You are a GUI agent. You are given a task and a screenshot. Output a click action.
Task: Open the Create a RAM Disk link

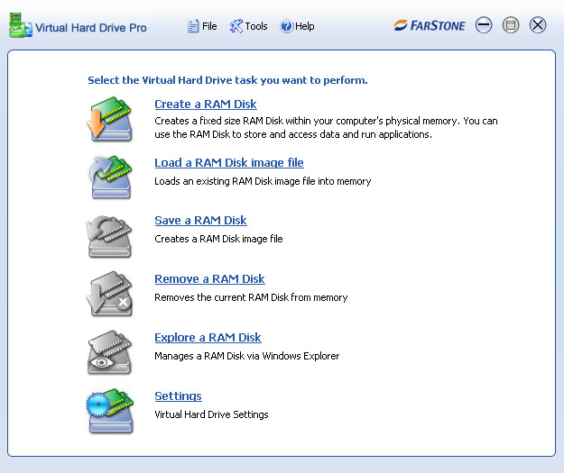pyautogui.click(x=206, y=105)
